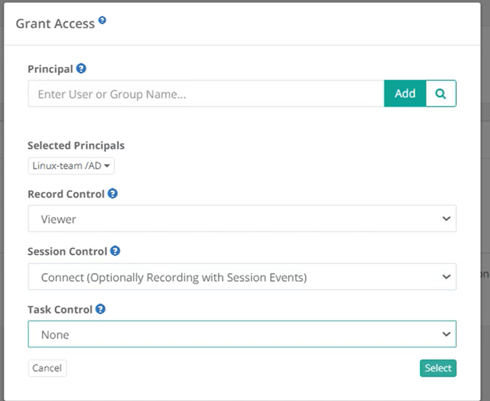The width and height of the screenshot is (490, 401).
Task: Click the Session Control label text
Action: click(x=68, y=252)
